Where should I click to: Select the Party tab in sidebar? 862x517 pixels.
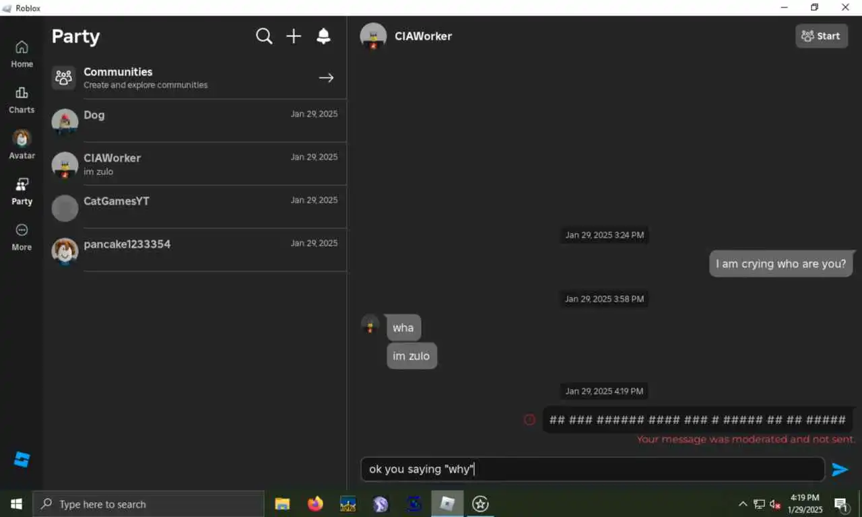pos(22,191)
